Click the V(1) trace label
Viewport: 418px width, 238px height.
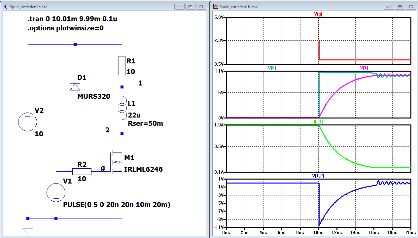(x=364, y=68)
